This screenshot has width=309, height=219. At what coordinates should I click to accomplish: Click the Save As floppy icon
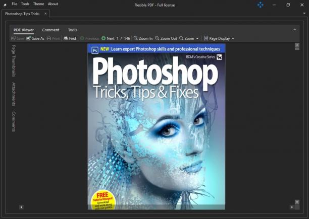29,38
